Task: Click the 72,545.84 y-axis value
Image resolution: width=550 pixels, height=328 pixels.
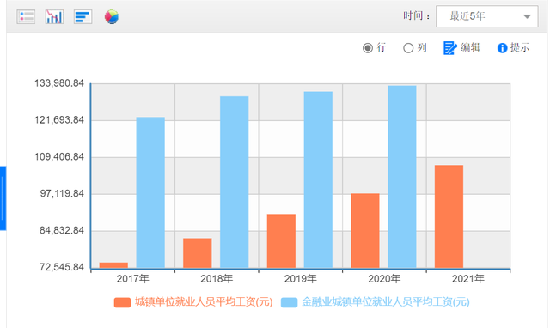Action: point(62,267)
